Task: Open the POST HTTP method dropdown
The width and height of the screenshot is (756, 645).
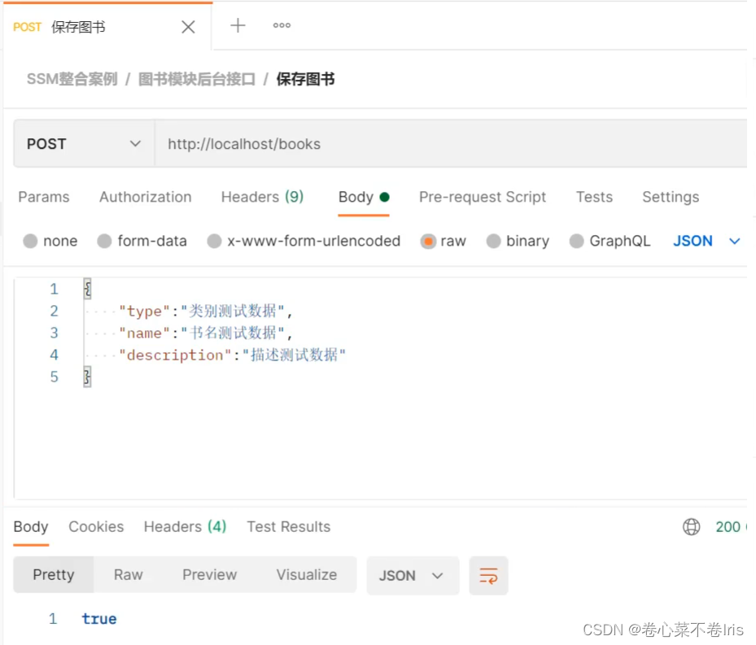Action: 84,144
